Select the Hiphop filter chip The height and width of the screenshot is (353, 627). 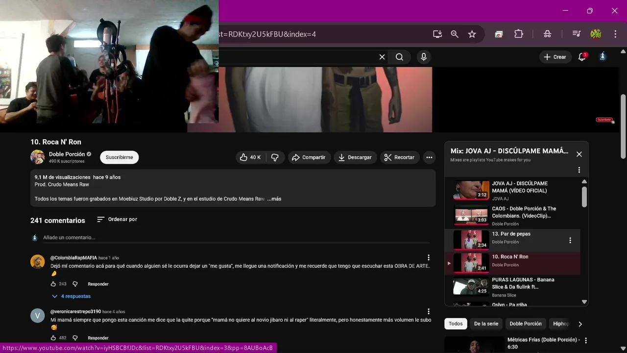[x=561, y=324]
